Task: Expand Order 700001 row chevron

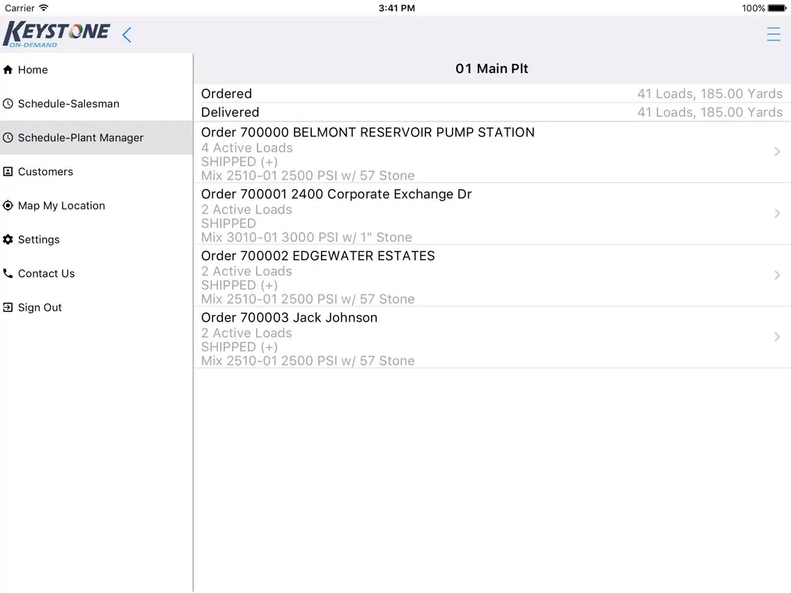Action: (777, 213)
